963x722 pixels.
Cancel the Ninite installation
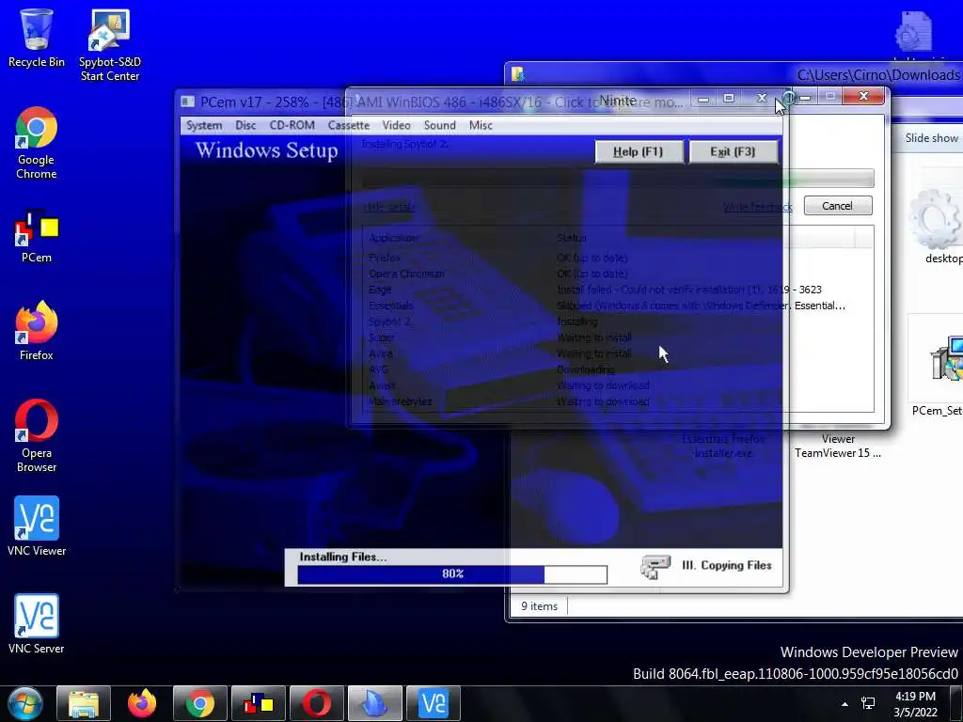pos(838,206)
